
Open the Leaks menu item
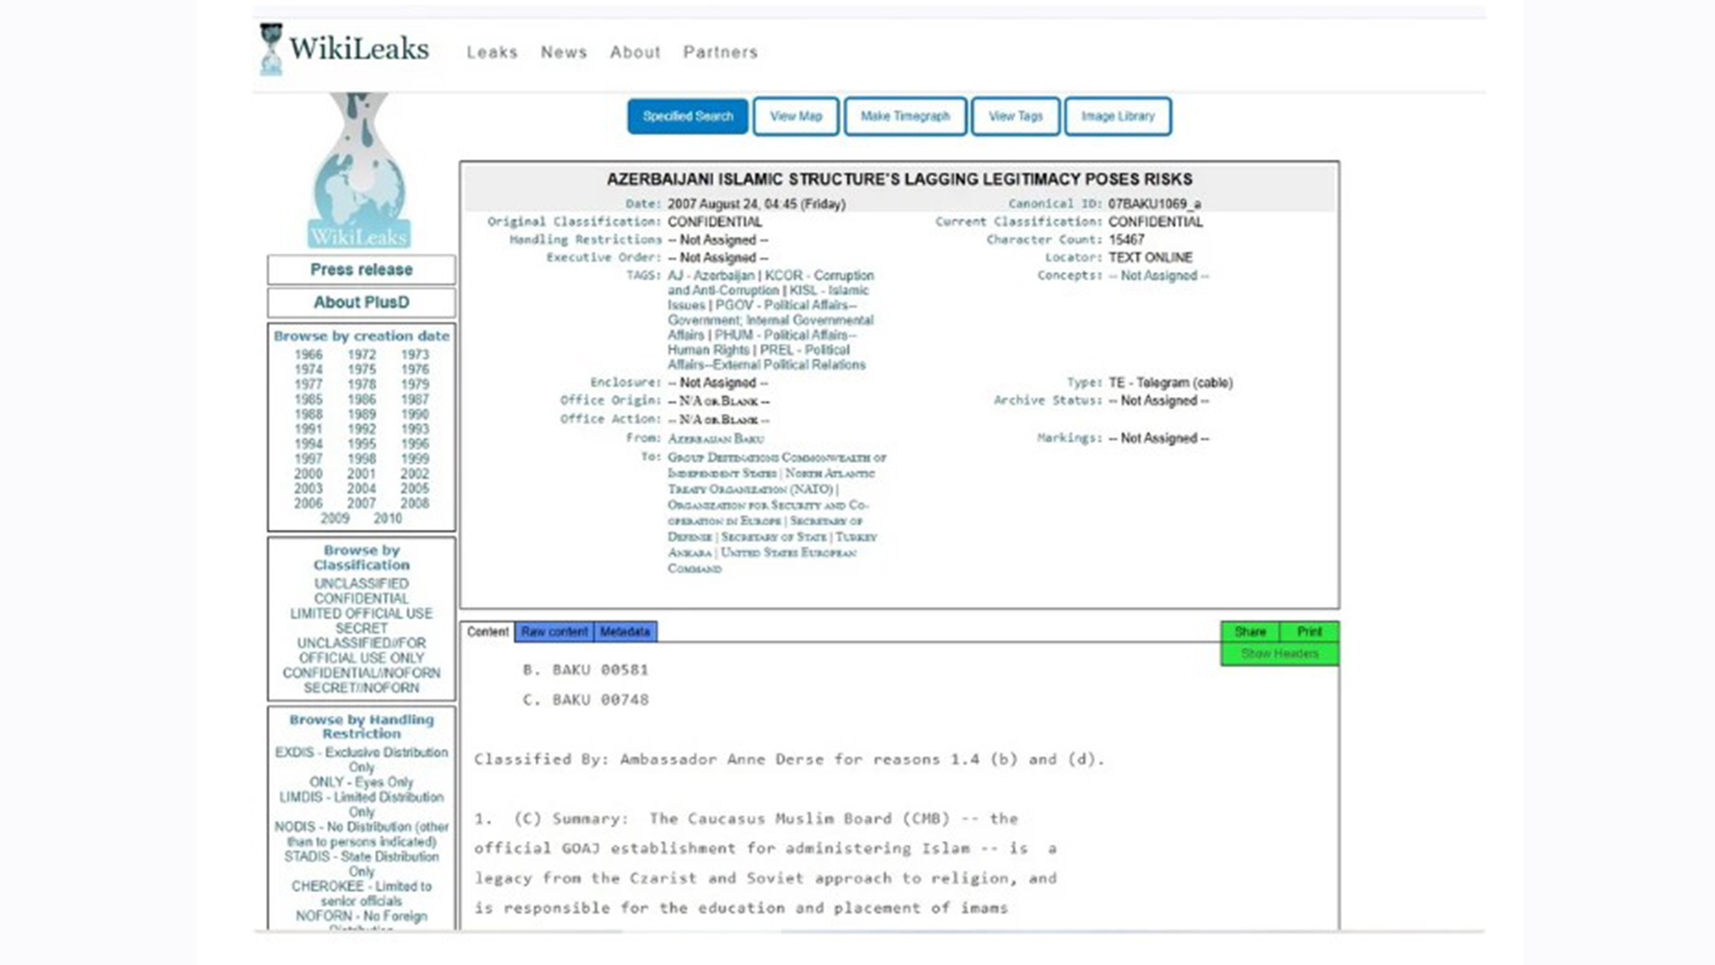pyautogui.click(x=492, y=53)
